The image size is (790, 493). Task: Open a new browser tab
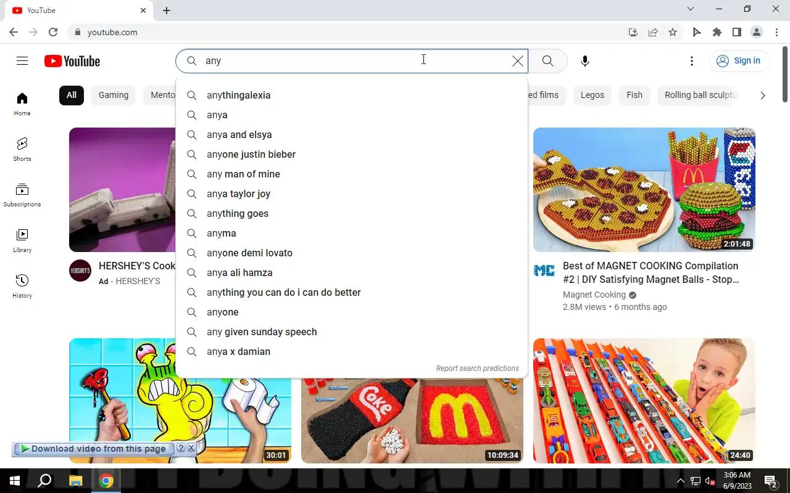tap(167, 10)
